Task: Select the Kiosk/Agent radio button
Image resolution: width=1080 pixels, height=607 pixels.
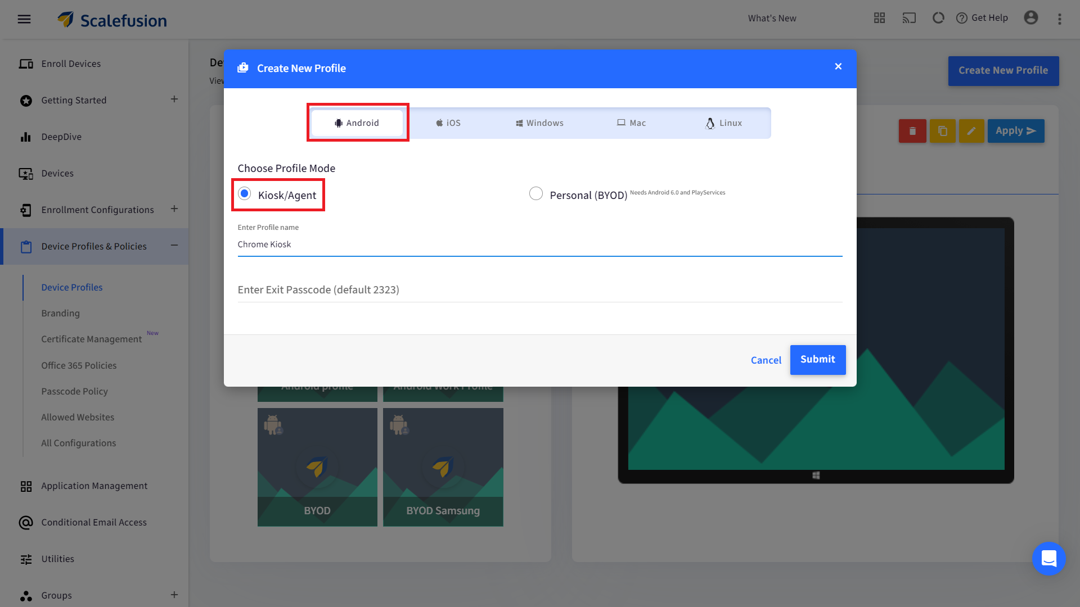Action: 245,194
